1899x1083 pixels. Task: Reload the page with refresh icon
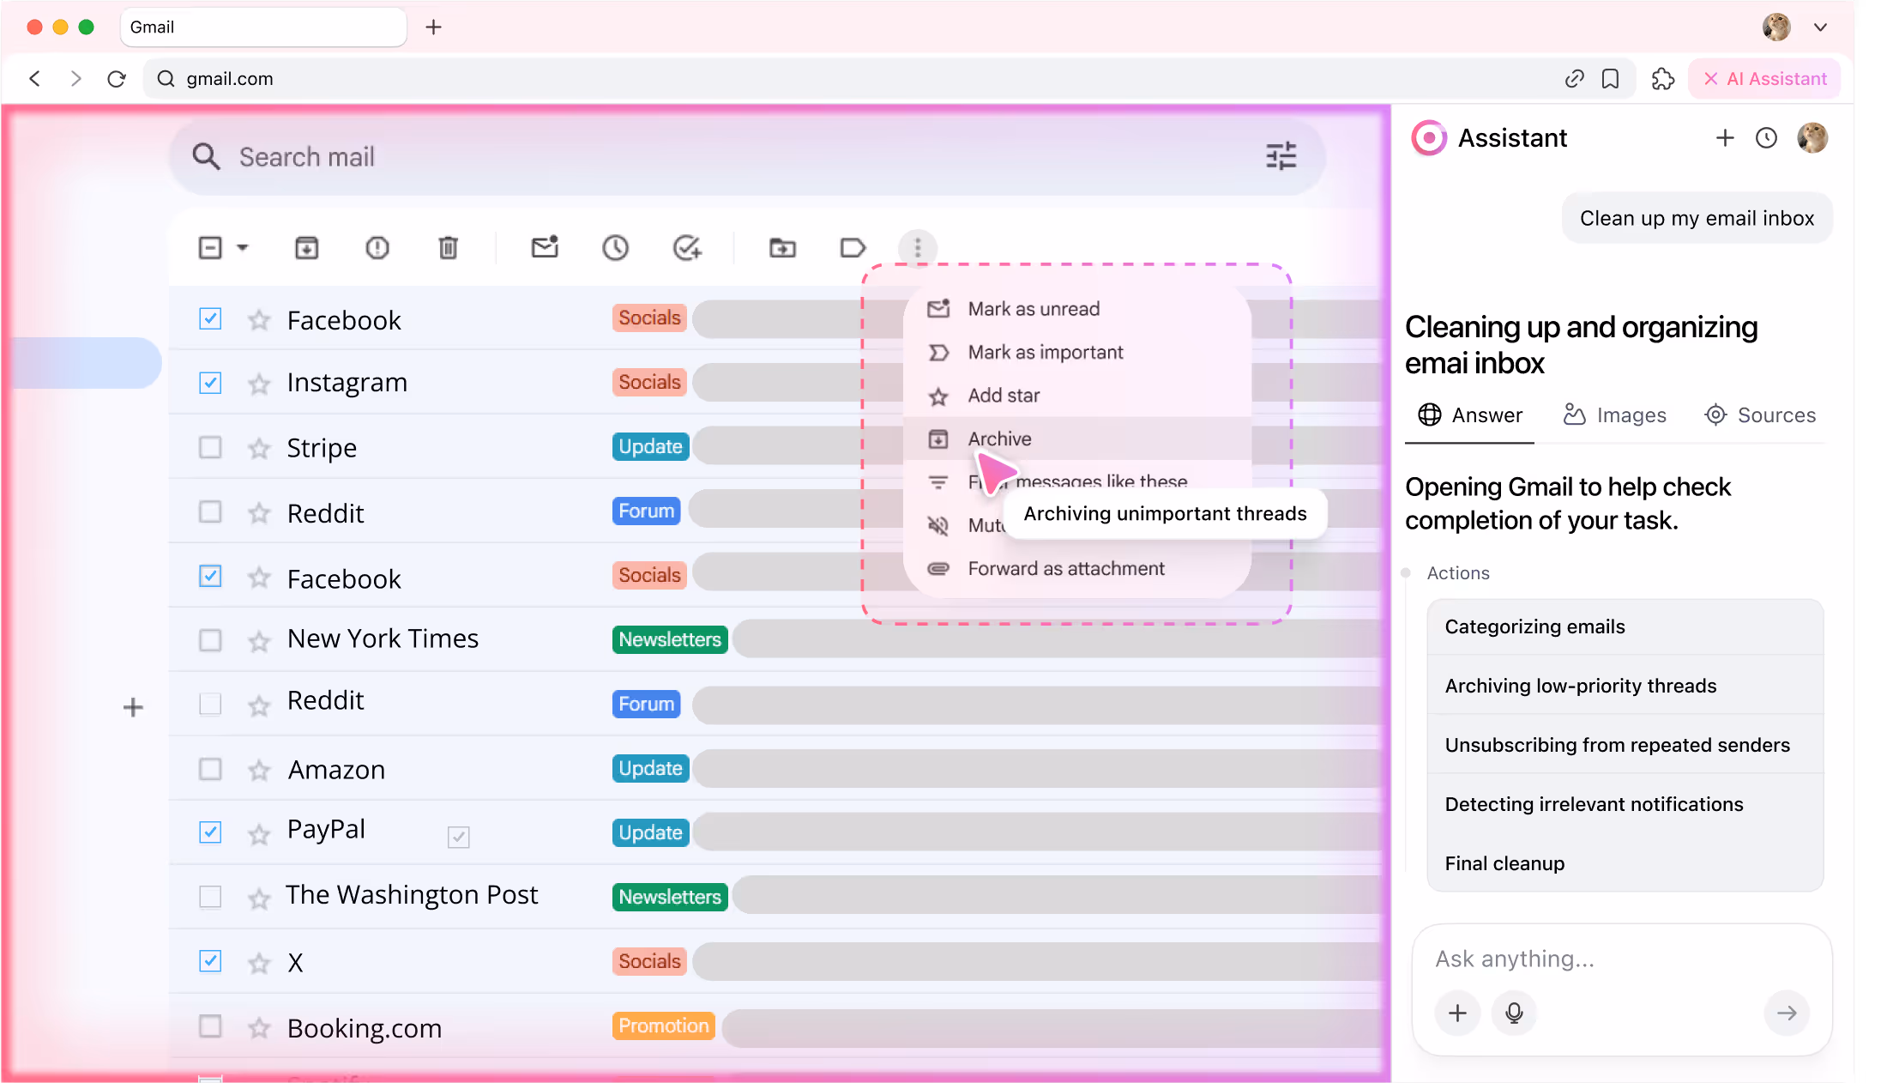(117, 79)
